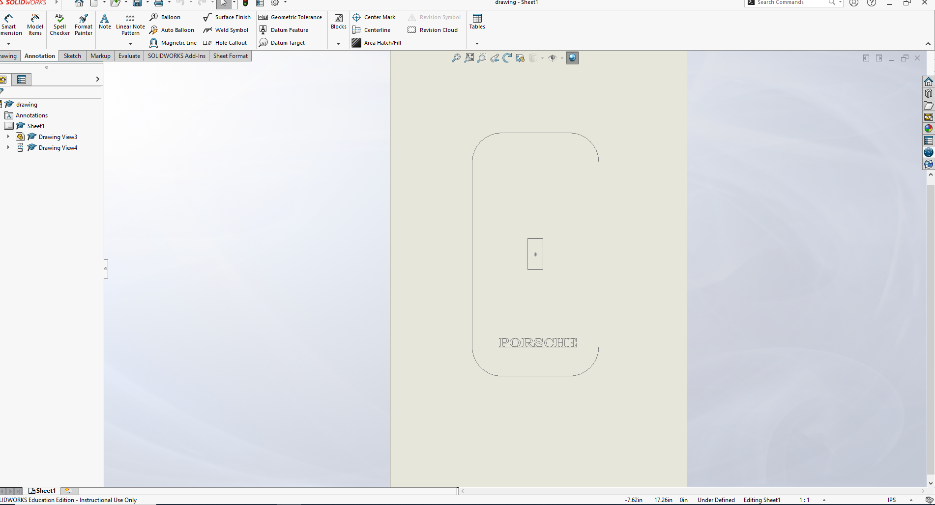Open the sheet scale 1:1 dropdown arrow
Viewport: 935px width, 505px height.
pyautogui.click(x=824, y=500)
